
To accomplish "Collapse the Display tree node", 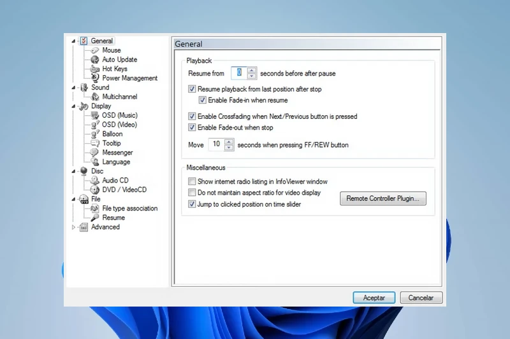I will (x=73, y=106).
